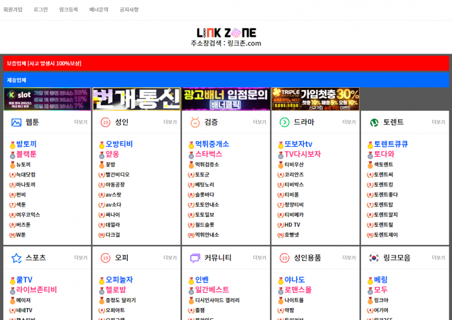This screenshot has height=320, width=452.
Task: Click the 성인 category 19 icon
Action: pos(106,122)
